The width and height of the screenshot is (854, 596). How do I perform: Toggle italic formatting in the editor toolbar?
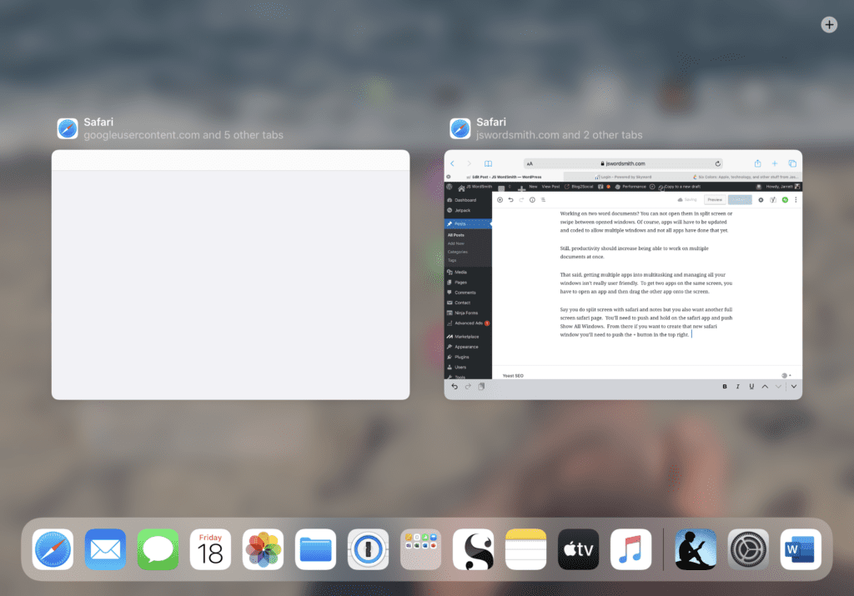click(737, 387)
